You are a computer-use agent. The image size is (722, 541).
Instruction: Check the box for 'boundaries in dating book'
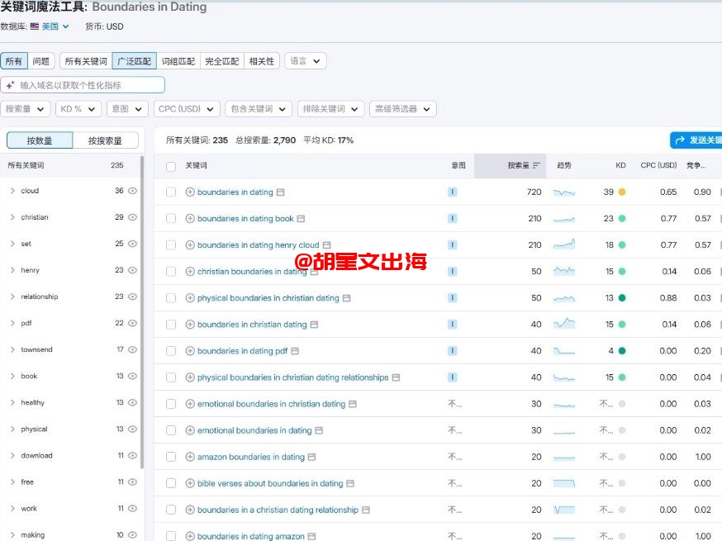(x=171, y=219)
